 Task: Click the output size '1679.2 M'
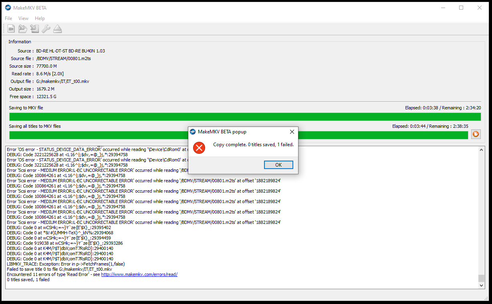click(x=45, y=89)
